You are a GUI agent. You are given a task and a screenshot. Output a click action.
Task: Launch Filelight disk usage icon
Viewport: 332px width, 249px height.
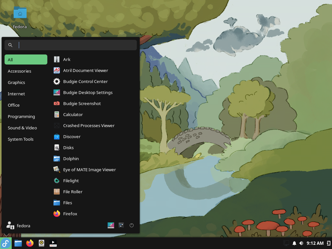click(56, 181)
